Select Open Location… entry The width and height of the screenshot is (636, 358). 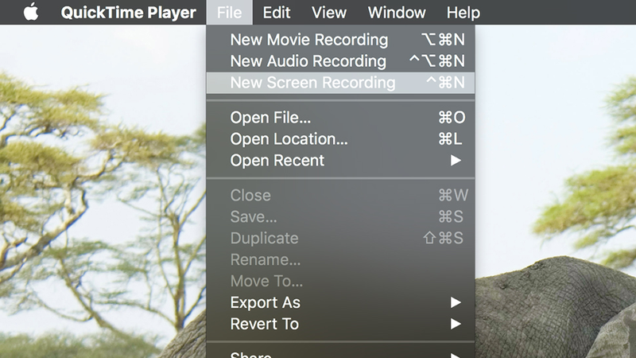coord(340,139)
